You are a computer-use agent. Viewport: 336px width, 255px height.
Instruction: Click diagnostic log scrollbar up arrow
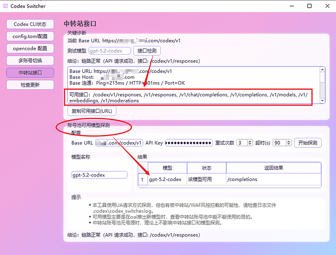coord(322,69)
